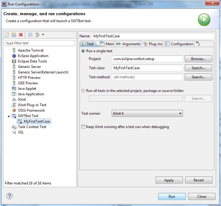Select Java Application label in tree

(31, 94)
